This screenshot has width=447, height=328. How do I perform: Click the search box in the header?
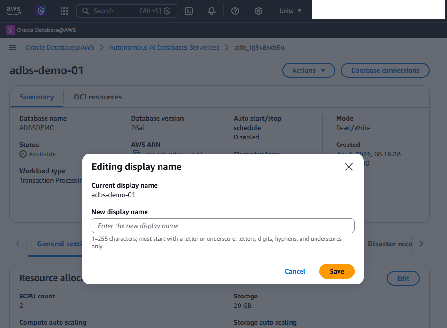[127, 11]
